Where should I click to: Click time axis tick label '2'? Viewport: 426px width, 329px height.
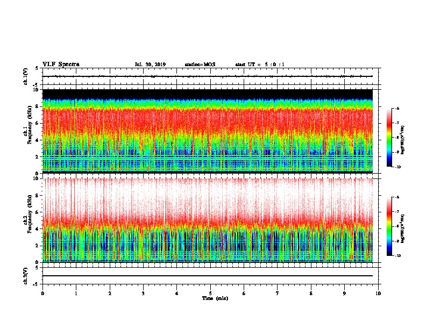[110, 293]
